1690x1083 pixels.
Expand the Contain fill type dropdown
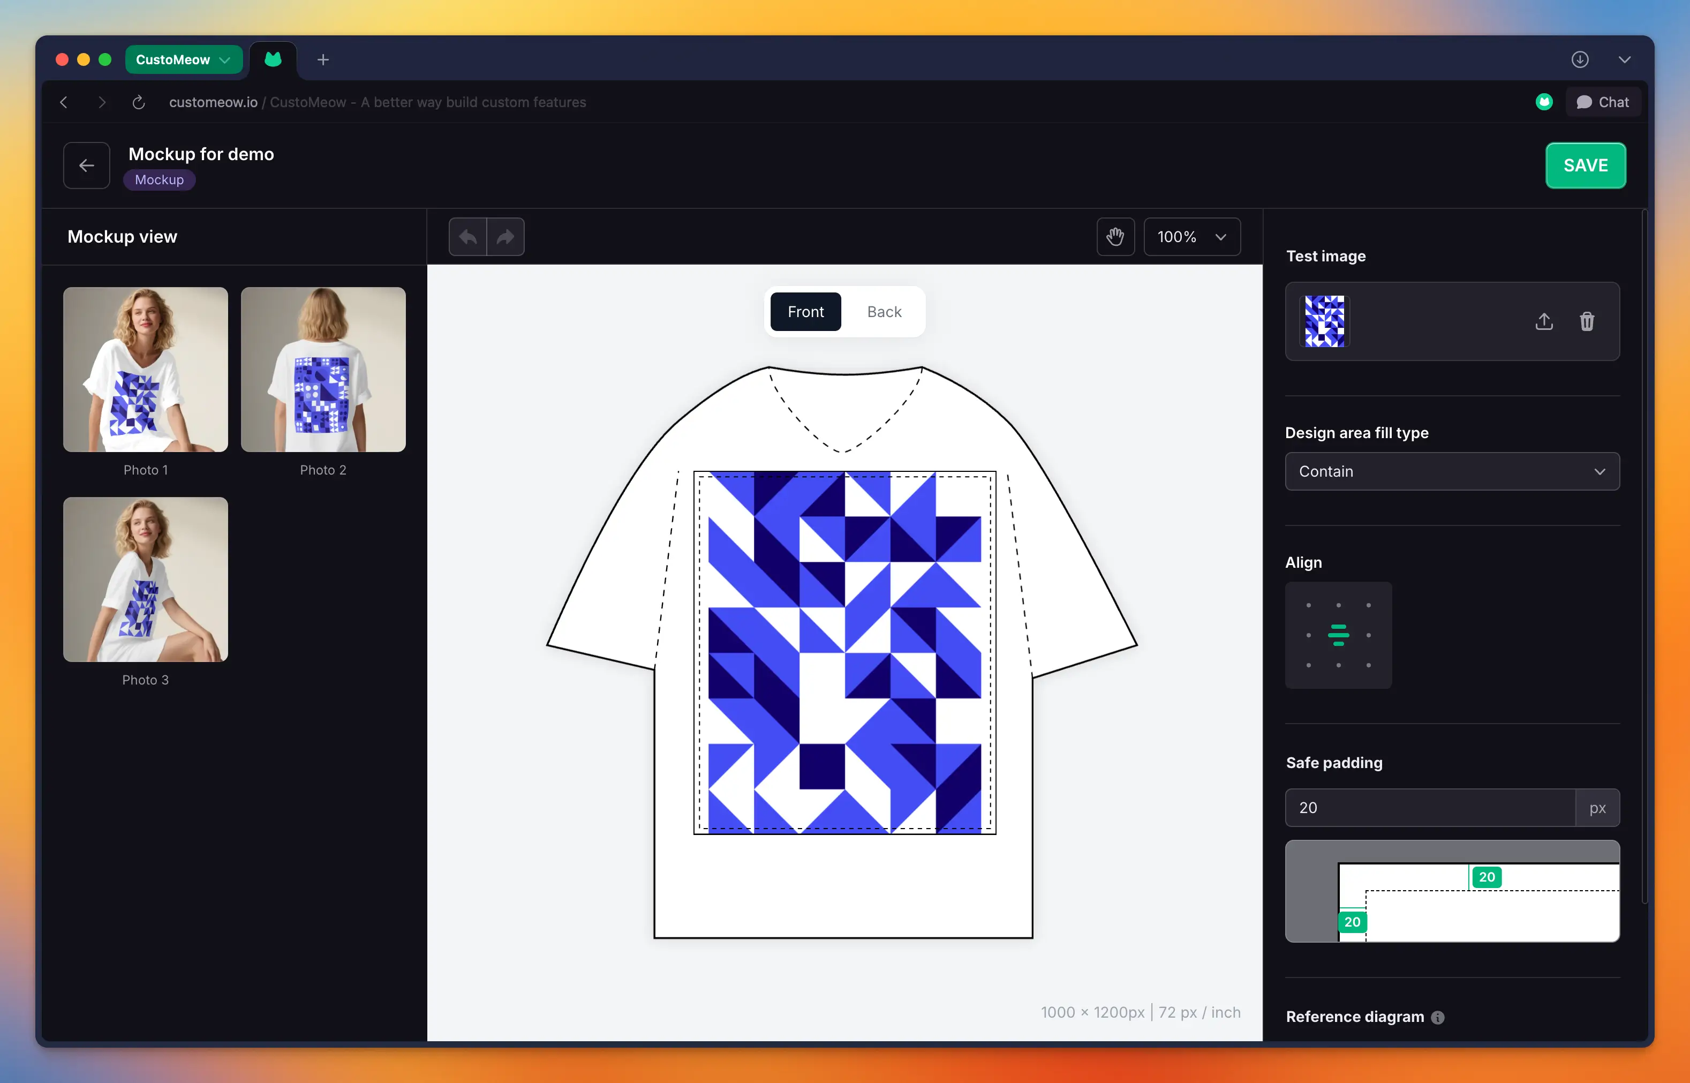click(1452, 471)
